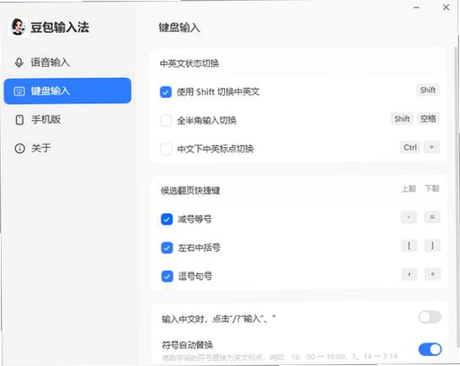460x366 pixels.
Task: Click the Ctrl key badge
Action: click(410, 147)
